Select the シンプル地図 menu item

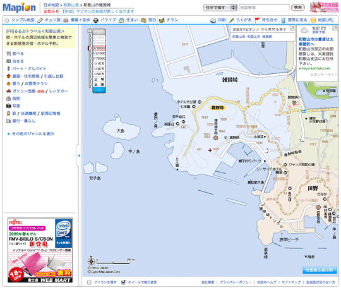[20, 20]
